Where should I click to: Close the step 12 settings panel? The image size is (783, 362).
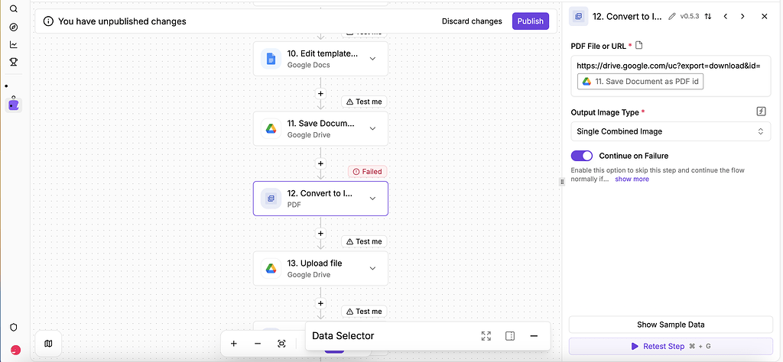(764, 17)
